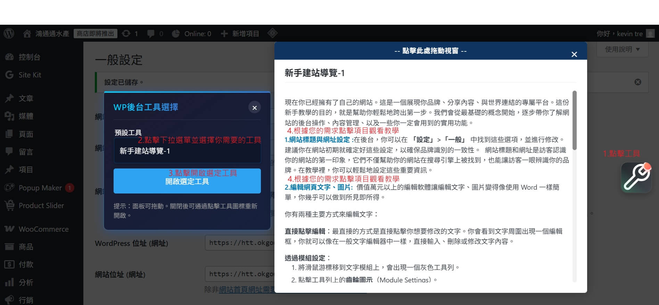Open Popup Maker menu item

(x=40, y=188)
